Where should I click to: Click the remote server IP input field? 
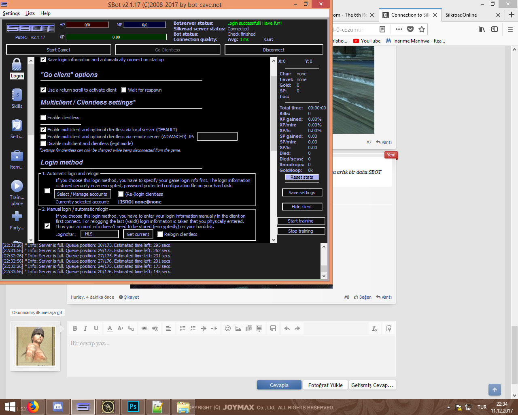pyautogui.click(x=217, y=137)
